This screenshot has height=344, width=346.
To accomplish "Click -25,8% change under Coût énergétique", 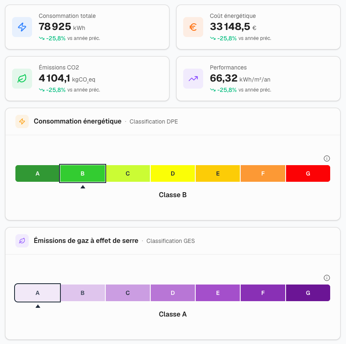I will (227, 38).
